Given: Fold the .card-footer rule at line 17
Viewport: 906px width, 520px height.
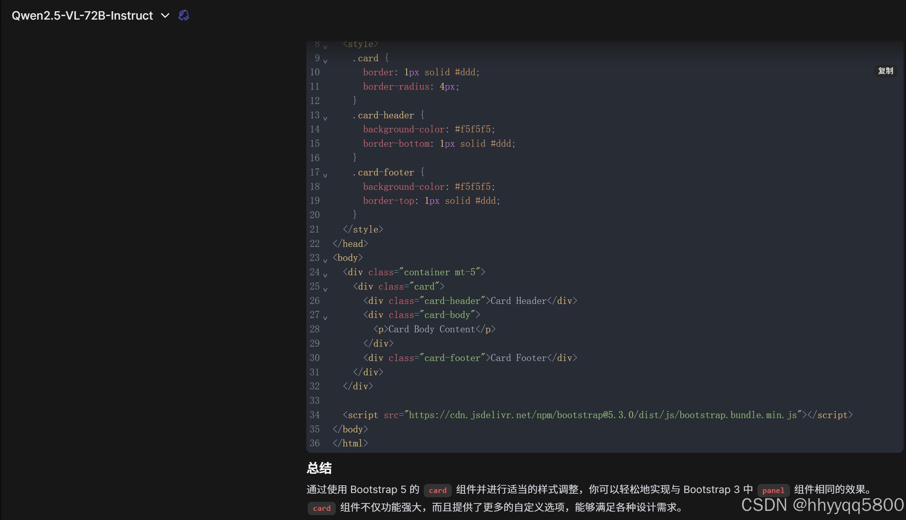Looking at the screenshot, I should [x=325, y=175].
